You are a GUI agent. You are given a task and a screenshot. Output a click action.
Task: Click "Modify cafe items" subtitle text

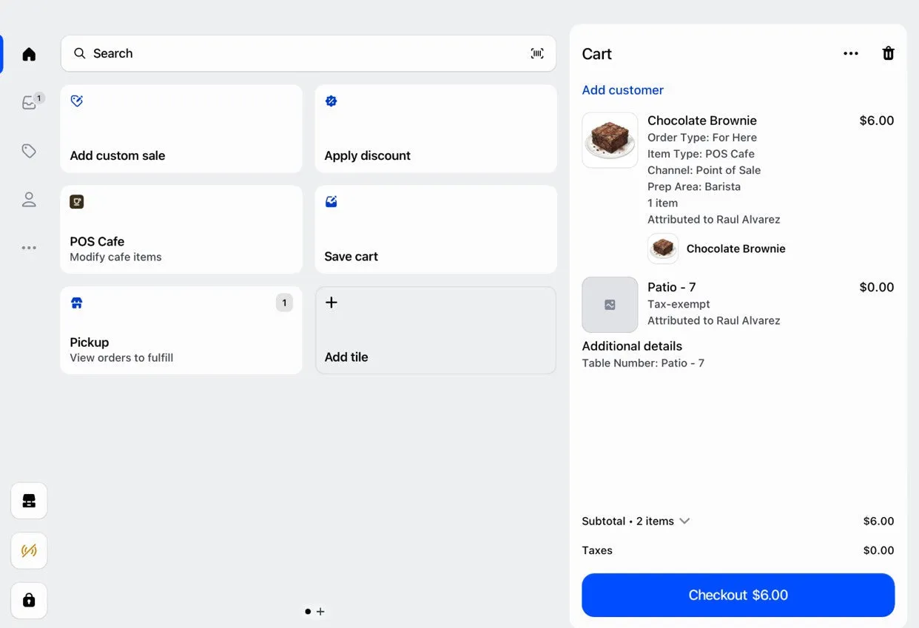point(115,257)
